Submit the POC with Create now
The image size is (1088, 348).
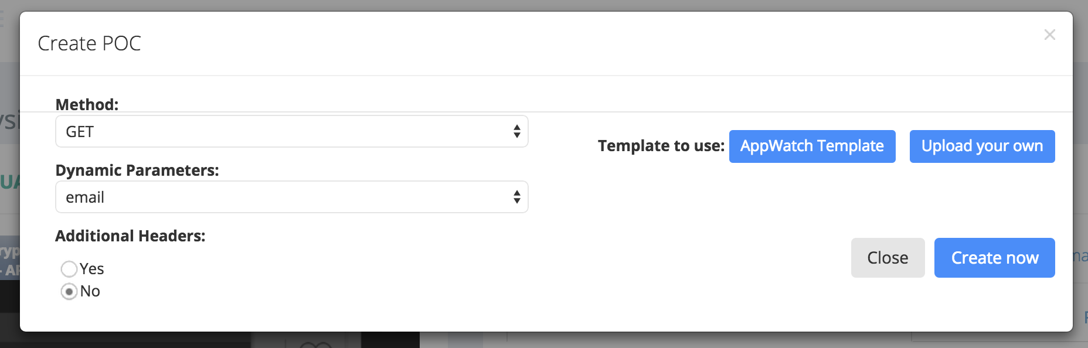coord(994,257)
